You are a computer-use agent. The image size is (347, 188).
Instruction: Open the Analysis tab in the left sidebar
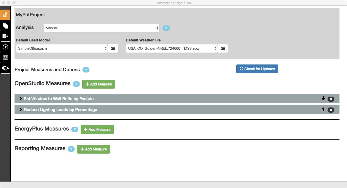click(5, 15)
